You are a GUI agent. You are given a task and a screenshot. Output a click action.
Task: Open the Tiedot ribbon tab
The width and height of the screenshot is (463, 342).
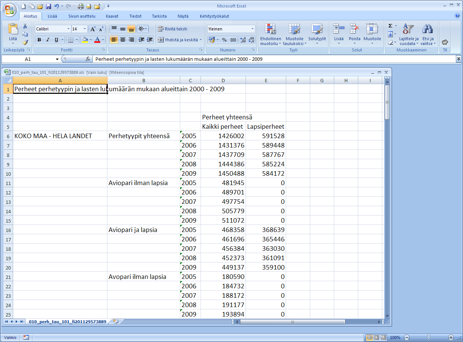click(135, 16)
